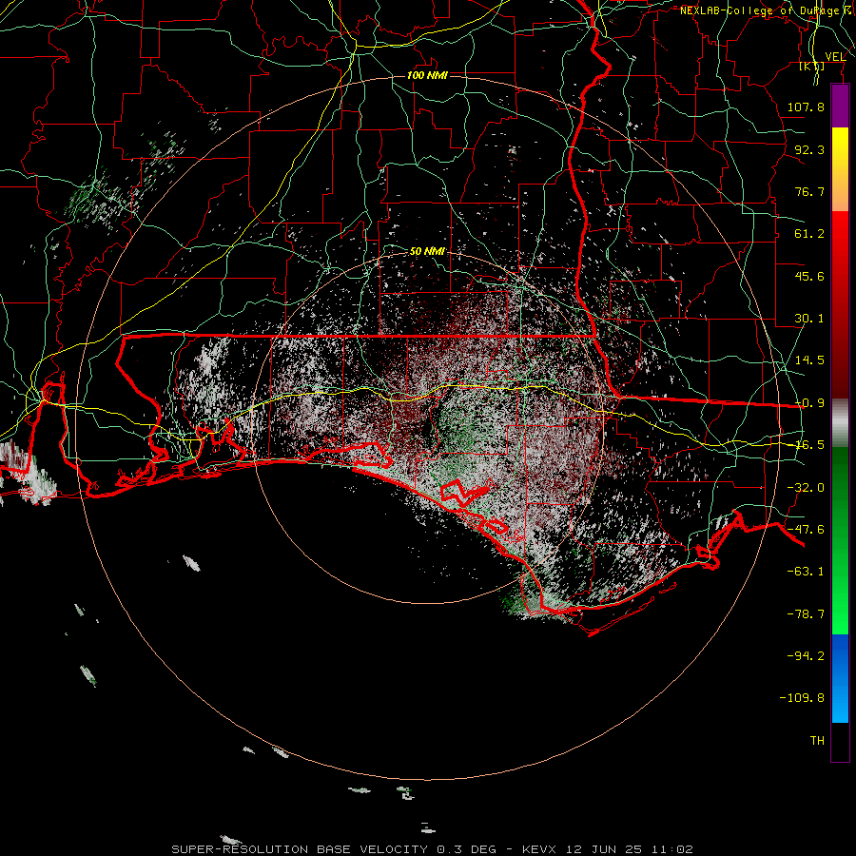Click the green segment of color bar
The image size is (856, 856).
click(x=840, y=541)
